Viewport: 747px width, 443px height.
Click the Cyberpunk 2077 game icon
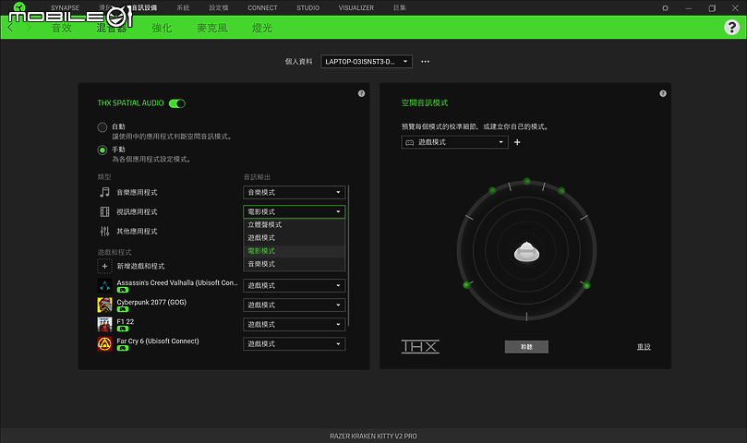point(105,305)
